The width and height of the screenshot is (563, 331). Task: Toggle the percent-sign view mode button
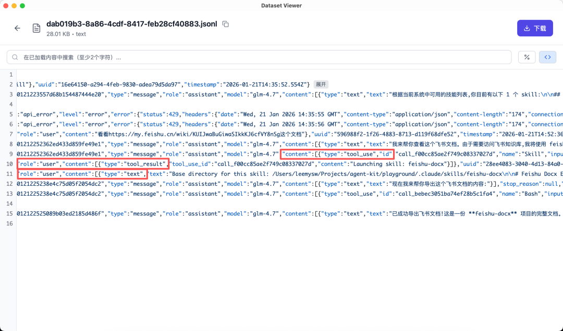pos(527,57)
